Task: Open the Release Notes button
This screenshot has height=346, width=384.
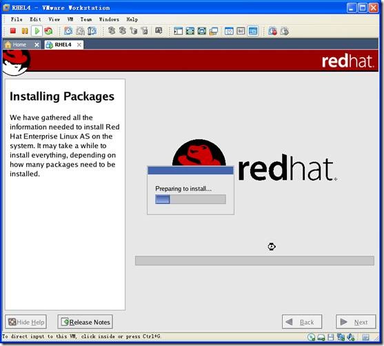Action: (x=85, y=322)
